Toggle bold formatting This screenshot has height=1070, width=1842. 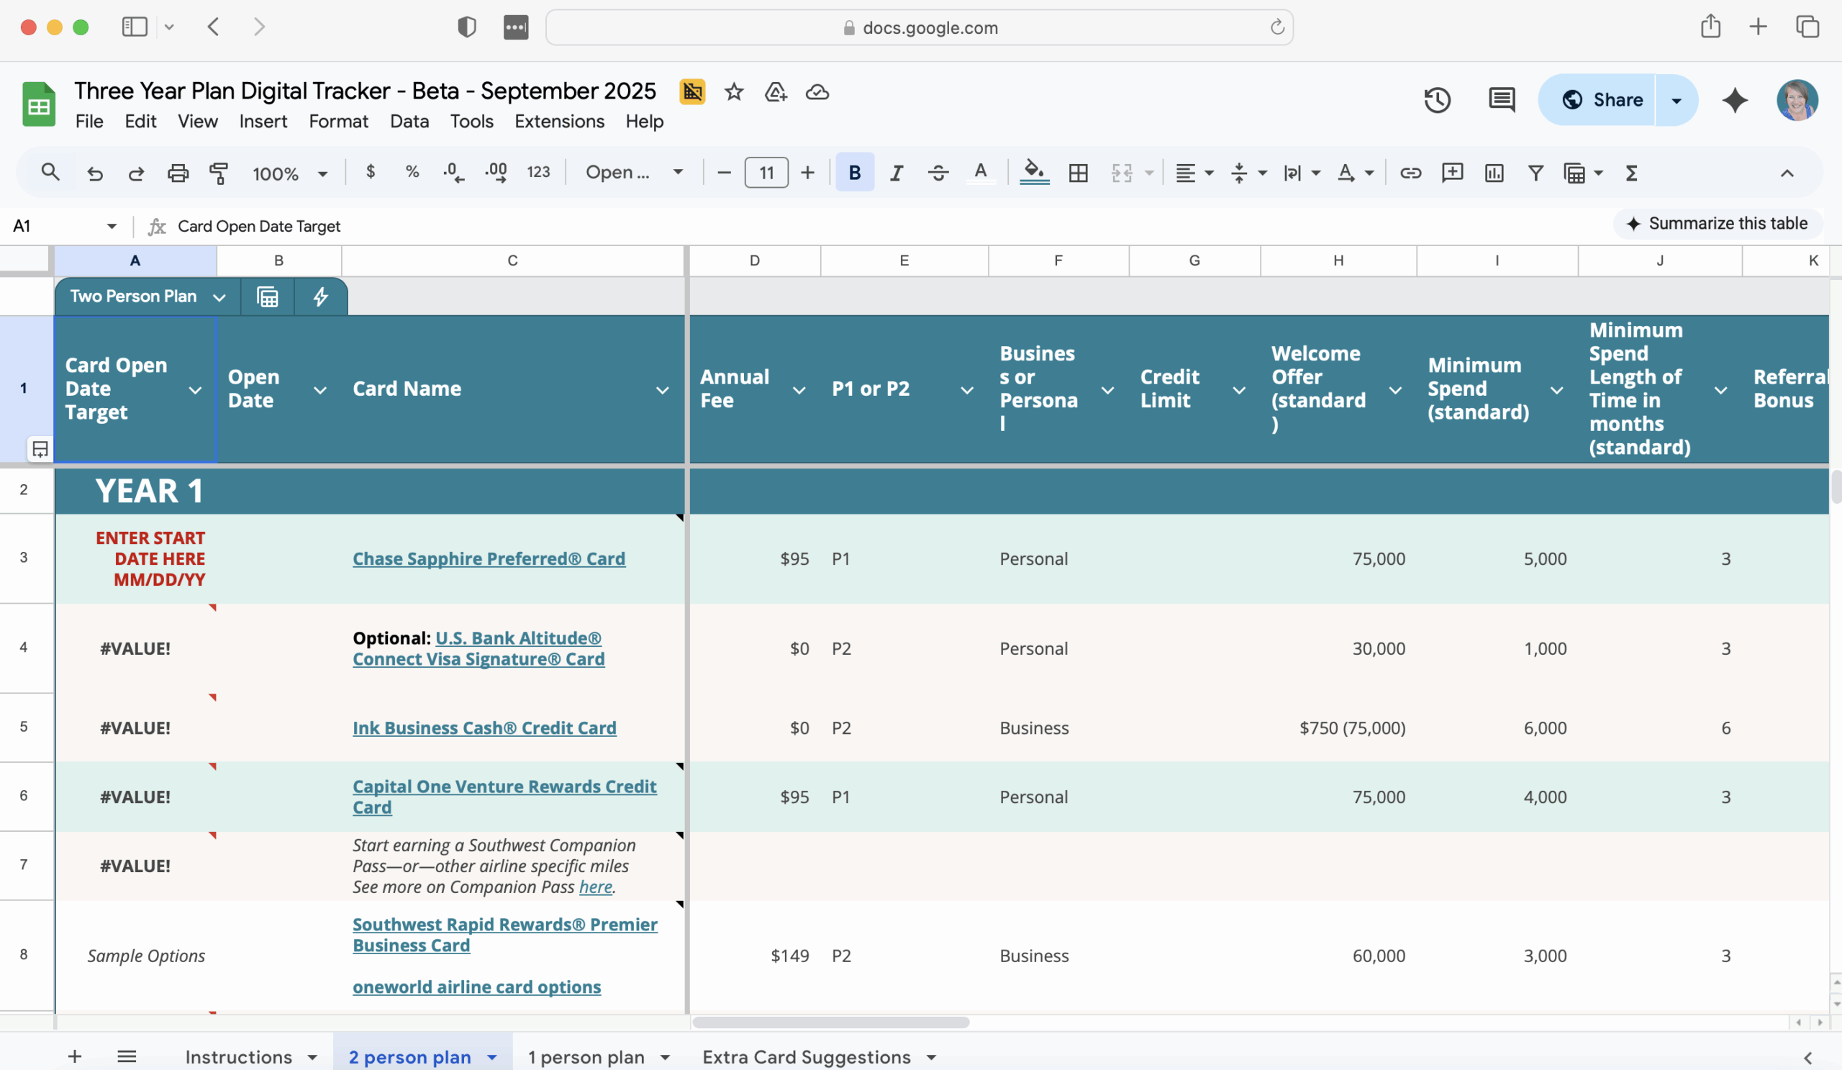(x=855, y=173)
